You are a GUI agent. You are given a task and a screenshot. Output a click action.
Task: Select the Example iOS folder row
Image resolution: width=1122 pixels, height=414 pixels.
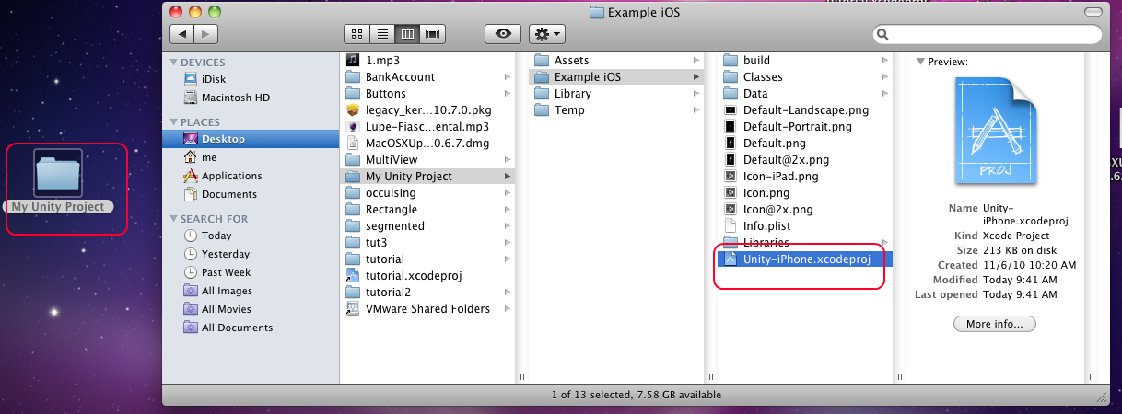(616, 76)
